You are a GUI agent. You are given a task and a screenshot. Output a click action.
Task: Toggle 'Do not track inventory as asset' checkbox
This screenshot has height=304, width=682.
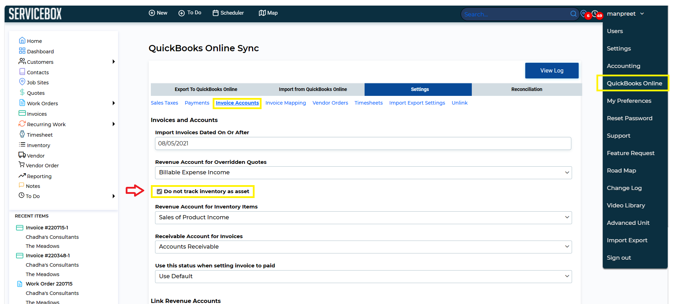160,191
